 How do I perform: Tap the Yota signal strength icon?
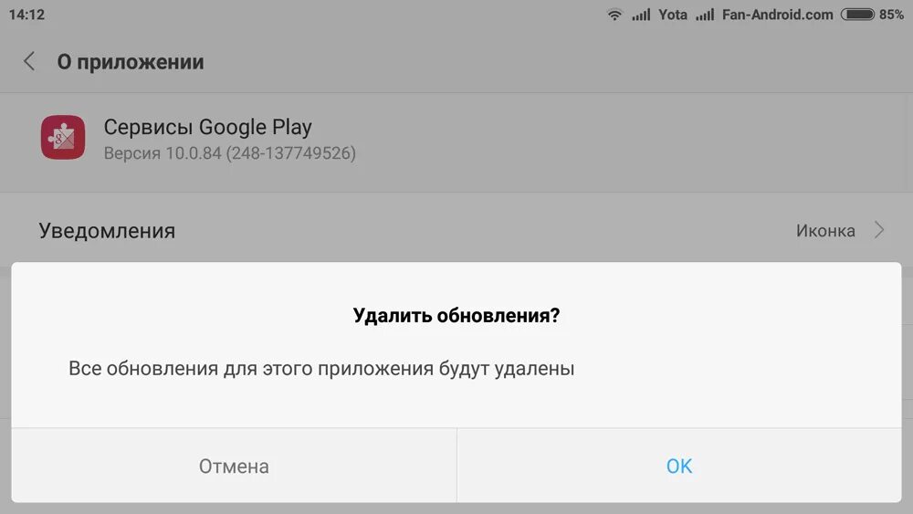(641, 15)
